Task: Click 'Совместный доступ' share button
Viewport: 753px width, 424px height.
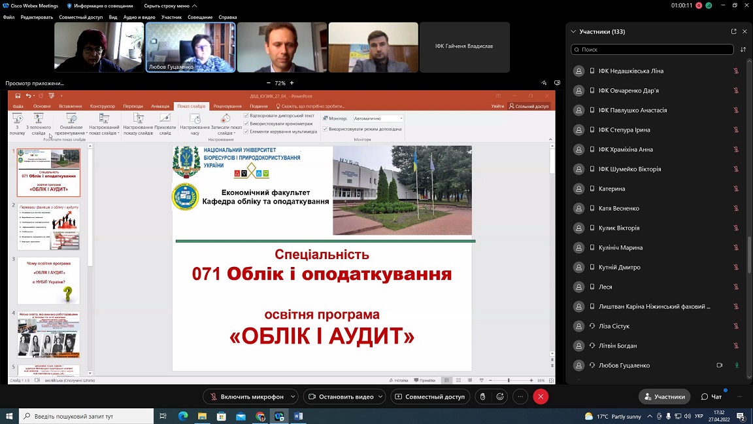Action: [430, 397]
